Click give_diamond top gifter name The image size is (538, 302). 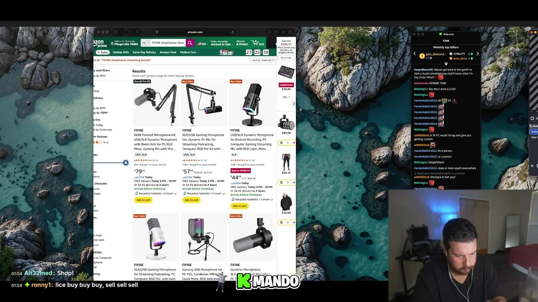pos(436,54)
